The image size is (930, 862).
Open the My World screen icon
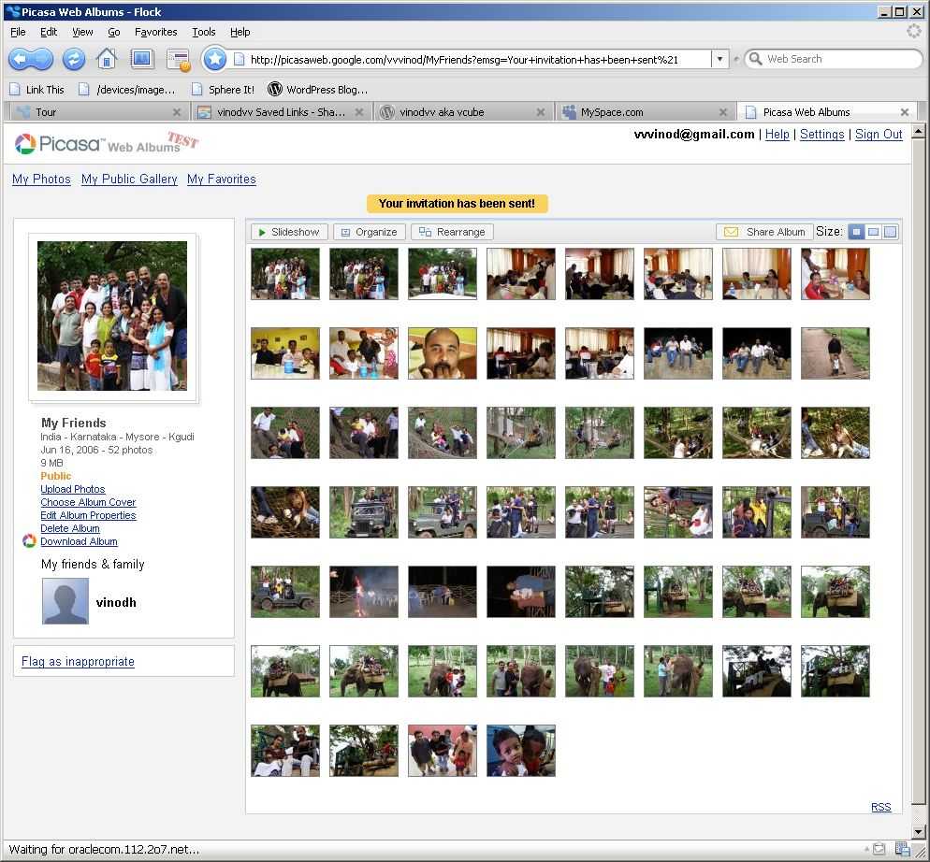[142, 59]
